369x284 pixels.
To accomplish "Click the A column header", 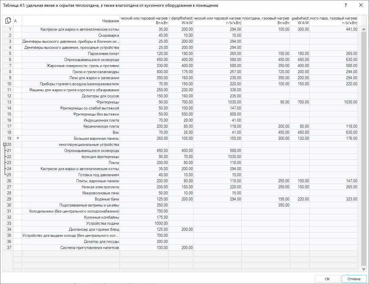I will pos(18,21).
